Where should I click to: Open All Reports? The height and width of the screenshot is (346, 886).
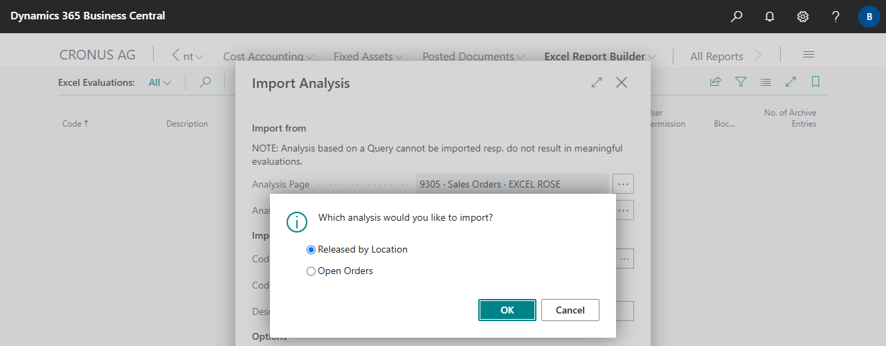point(716,57)
